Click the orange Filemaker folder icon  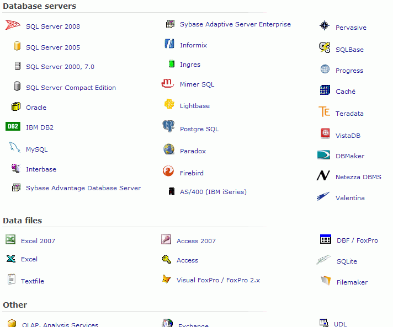tap(326, 281)
